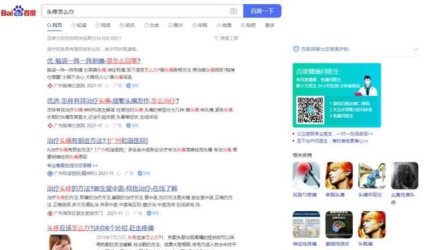This screenshot has width=436, height=250.
Task: Click 神经性疼痛 caption link
Action: coord(305,244)
